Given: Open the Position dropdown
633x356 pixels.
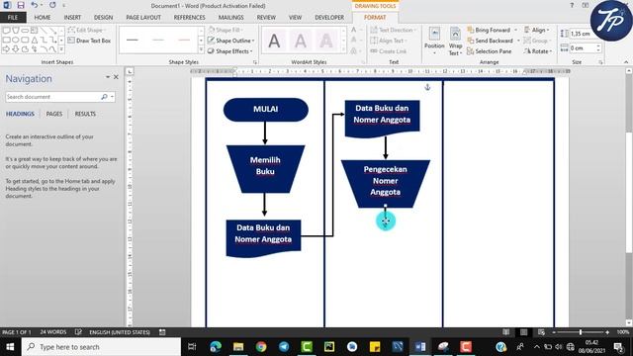Looking at the screenshot, I should point(434,42).
